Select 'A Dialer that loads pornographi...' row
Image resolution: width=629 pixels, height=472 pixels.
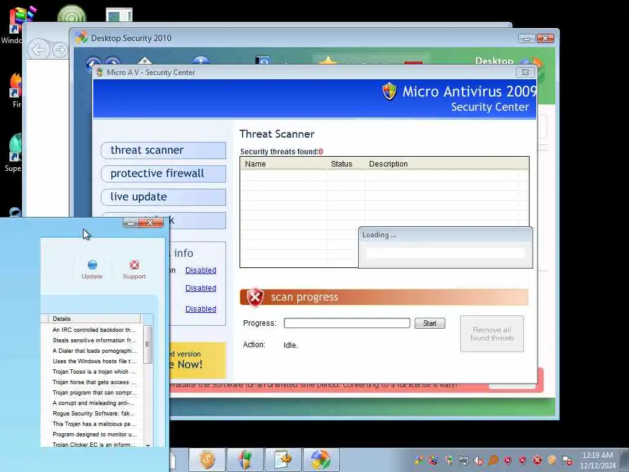pyautogui.click(x=94, y=350)
